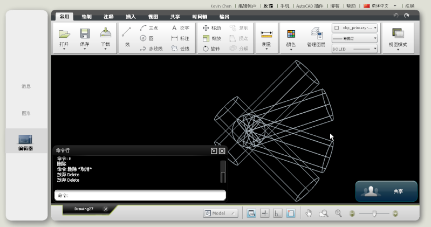Viewport: 431px width, 227px height.
Task: Click the 反馈 feedback link
Action: click(268, 6)
